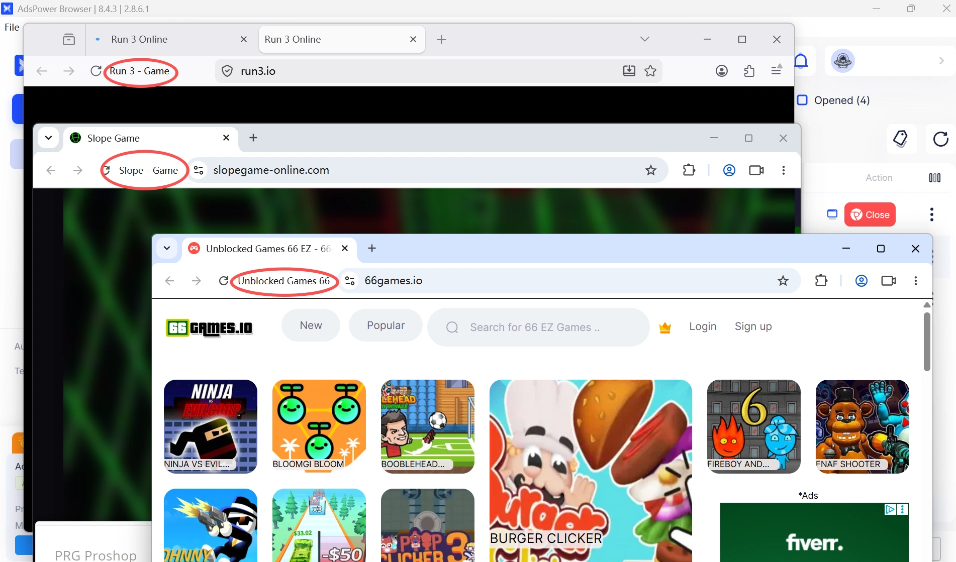The width and height of the screenshot is (956, 562).
Task: Click download/install icon in run3.io address bar
Action: 629,71
